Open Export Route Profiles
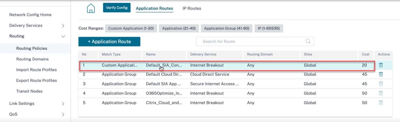 point(36,80)
